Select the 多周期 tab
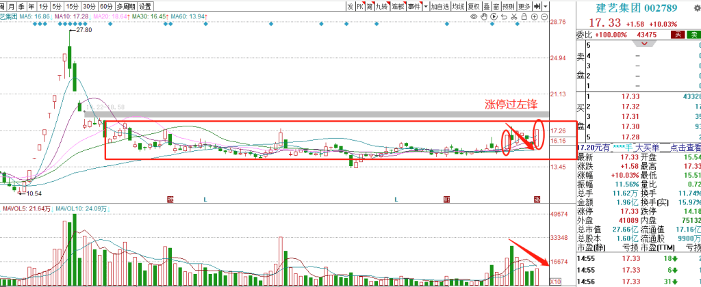Image resolution: width=701 pixels, height=287 pixels. tap(125, 6)
